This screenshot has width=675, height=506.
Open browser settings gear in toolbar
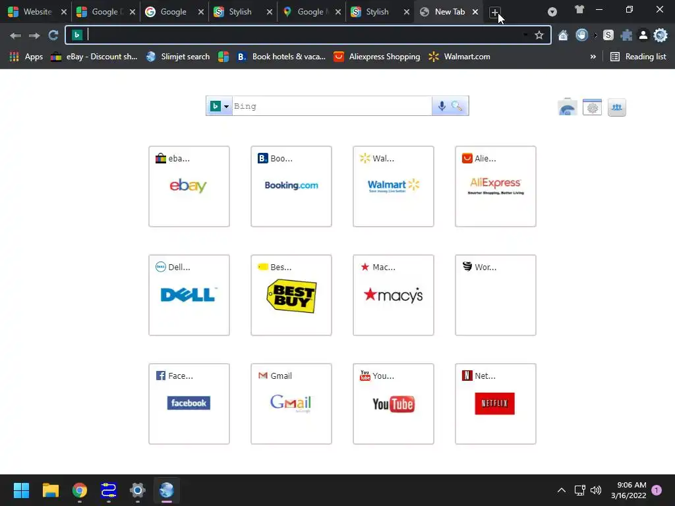pyautogui.click(x=660, y=36)
